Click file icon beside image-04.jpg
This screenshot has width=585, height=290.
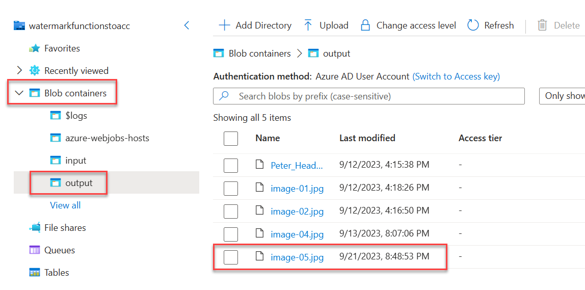[x=260, y=233]
